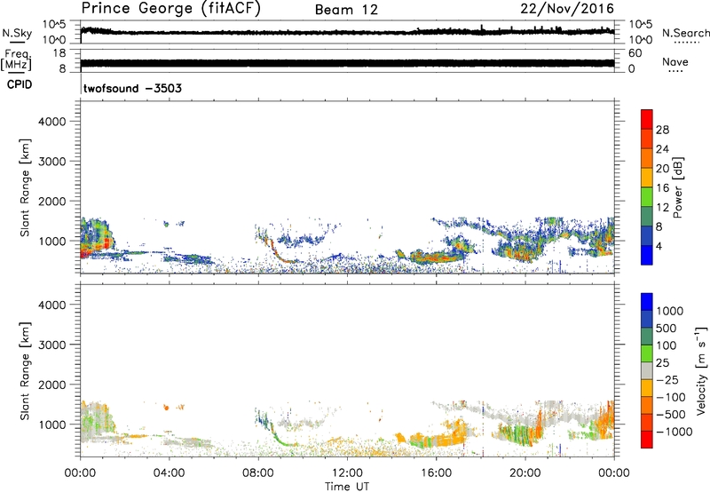This screenshot has width=710, height=492.
Task: Click the "-25" tick on Velocity colorbar
Action: pyautogui.click(x=667, y=380)
